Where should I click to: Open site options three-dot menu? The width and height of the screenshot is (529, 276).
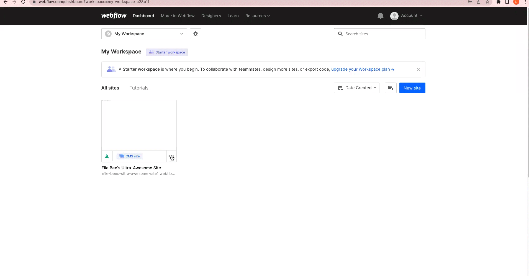(171, 156)
